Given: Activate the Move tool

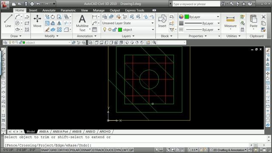Looking at the screenshot, I should pos(37,21).
